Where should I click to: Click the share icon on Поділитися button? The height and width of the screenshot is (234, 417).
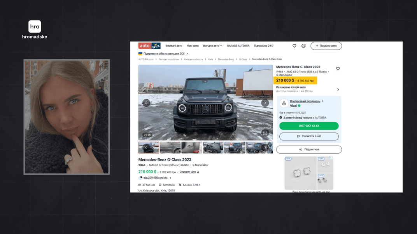(x=301, y=149)
